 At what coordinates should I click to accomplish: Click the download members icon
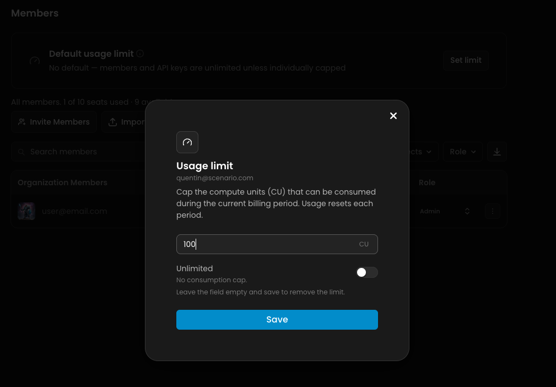[x=497, y=152]
